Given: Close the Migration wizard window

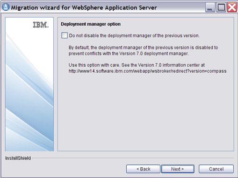Looking at the screenshot, I should coord(232,7).
